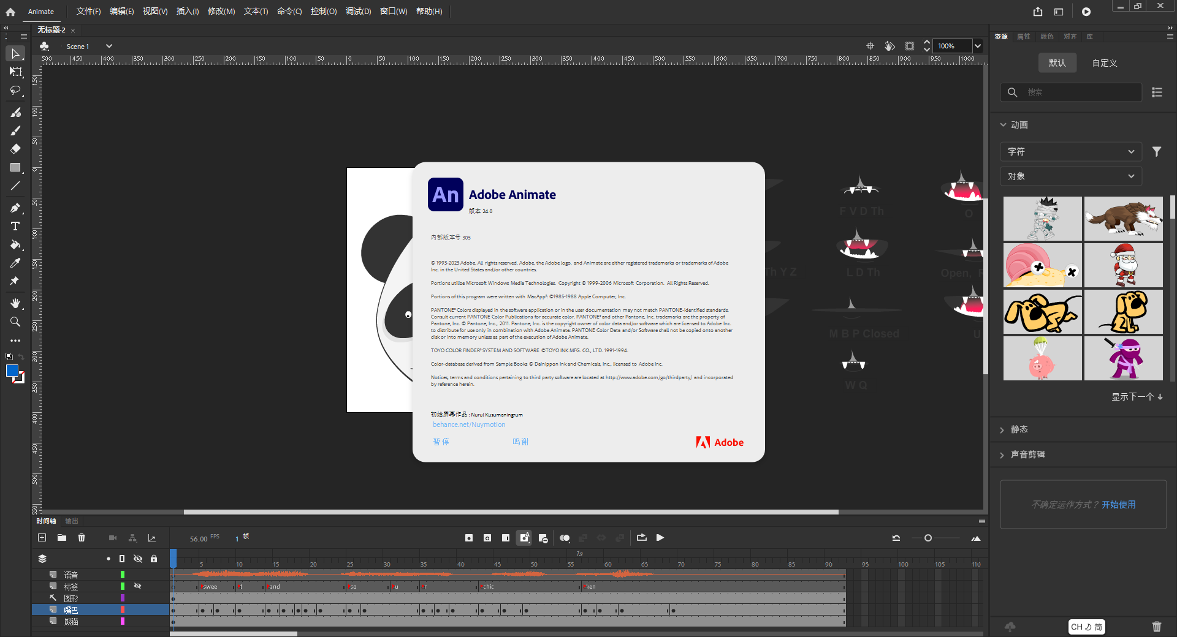Open the 修改(M) menu

pyautogui.click(x=221, y=12)
